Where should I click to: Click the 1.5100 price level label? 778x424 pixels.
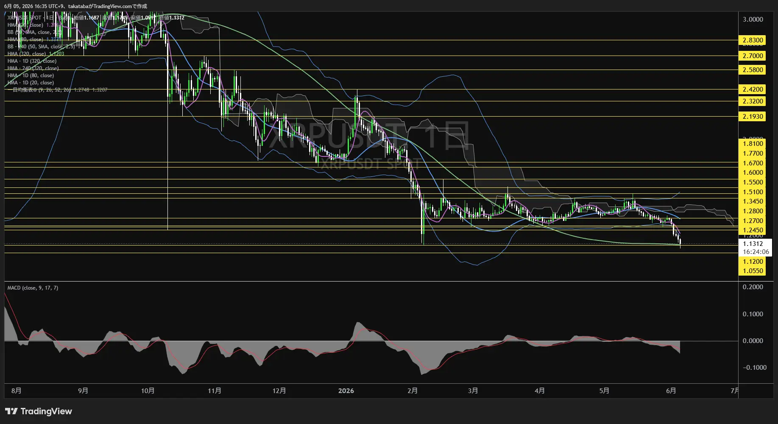[753, 192]
